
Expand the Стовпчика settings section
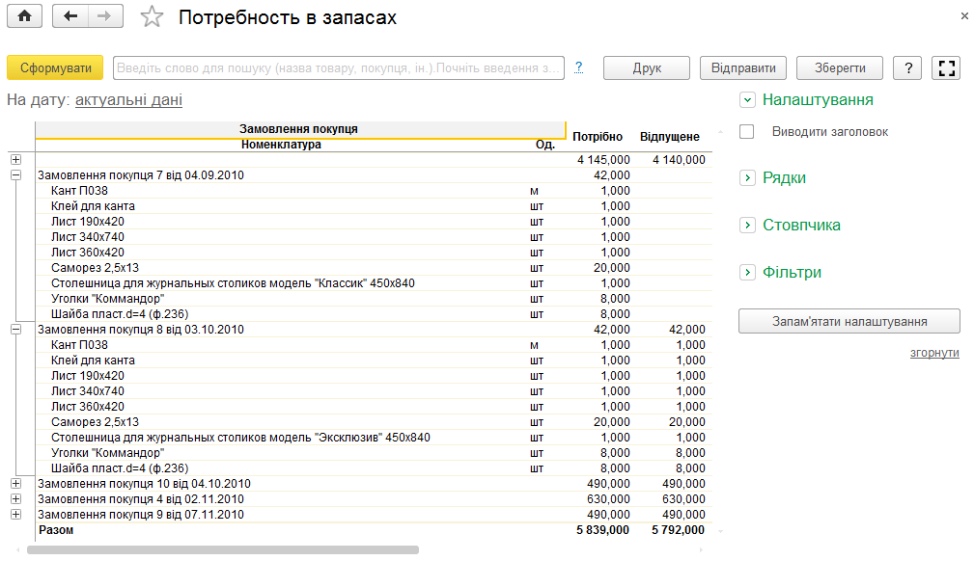pos(747,226)
